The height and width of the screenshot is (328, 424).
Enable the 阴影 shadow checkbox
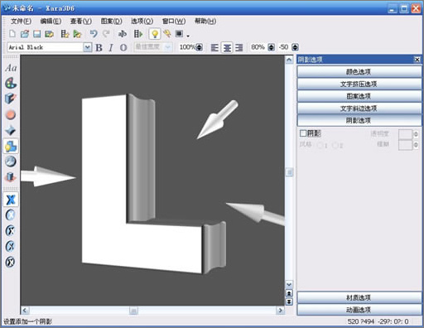tap(303, 133)
